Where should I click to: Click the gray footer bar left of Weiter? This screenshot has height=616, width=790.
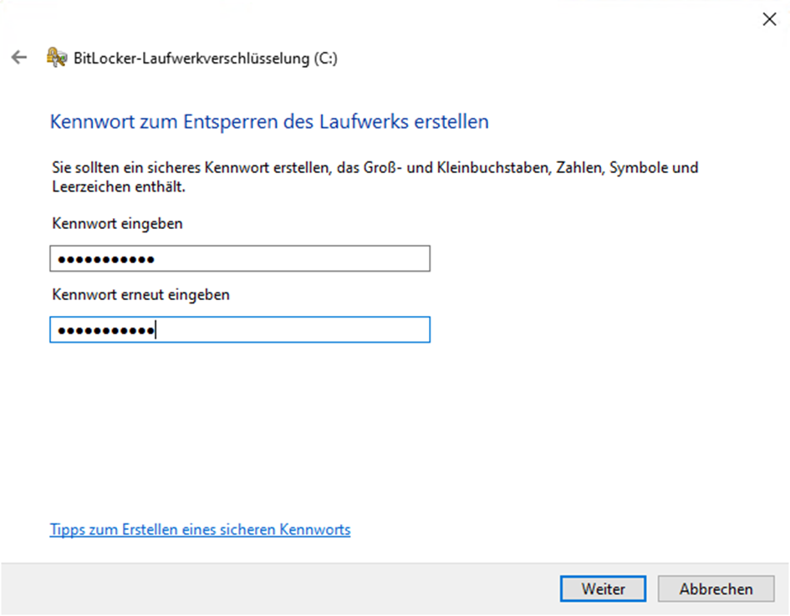coord(277,588)
